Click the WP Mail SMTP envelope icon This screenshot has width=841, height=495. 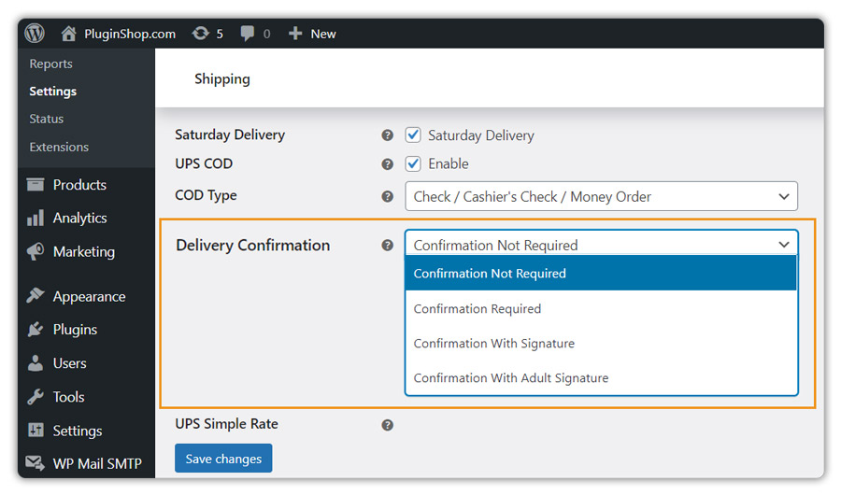pos(36,463)
